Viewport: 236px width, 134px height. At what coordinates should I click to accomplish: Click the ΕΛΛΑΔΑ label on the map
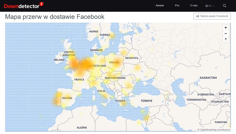[x=120, y=101]
